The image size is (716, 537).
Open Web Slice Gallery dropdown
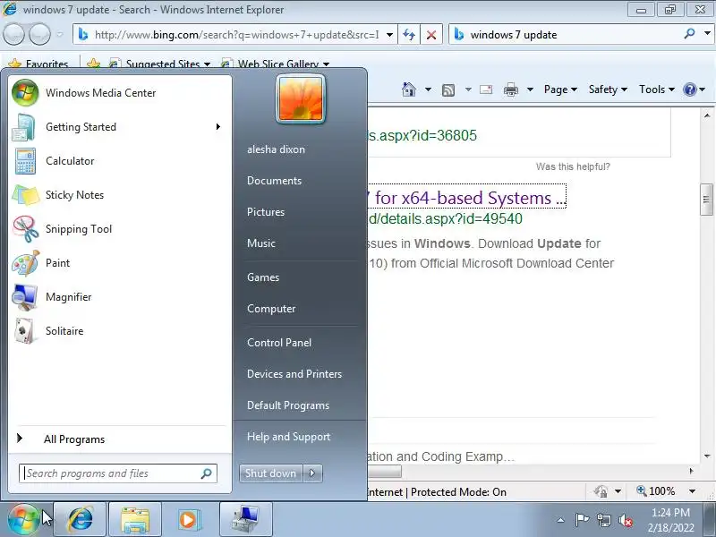326,64
